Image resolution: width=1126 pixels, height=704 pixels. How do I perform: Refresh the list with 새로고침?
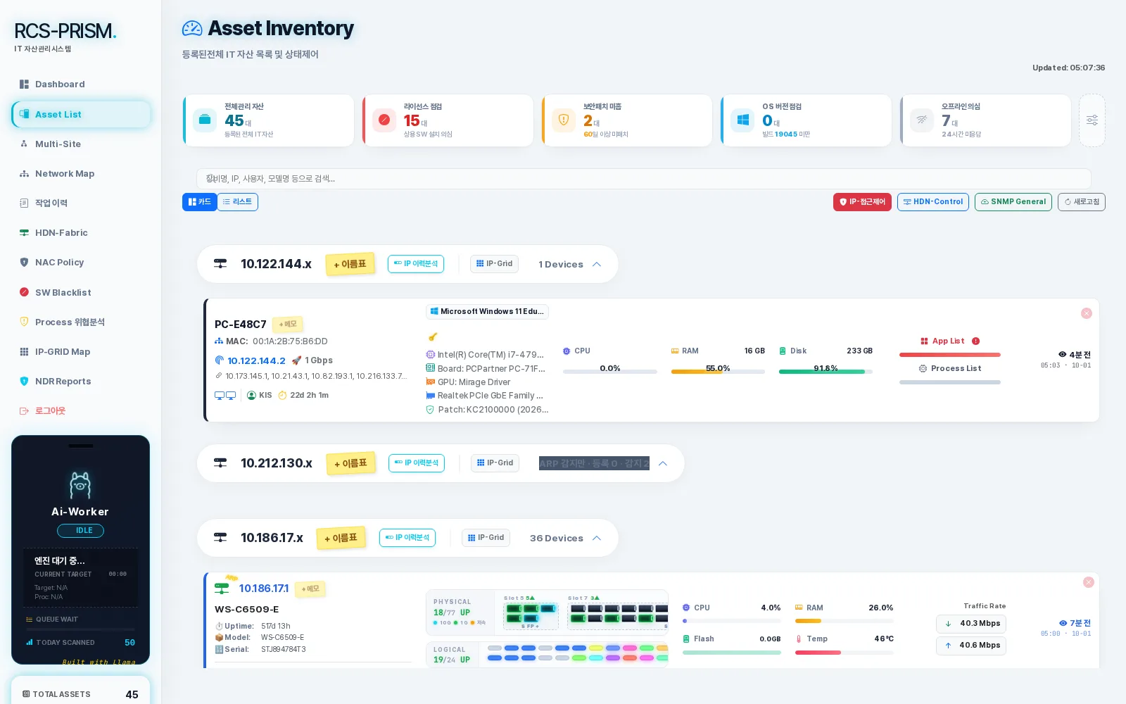click(x=1082, y=202)
